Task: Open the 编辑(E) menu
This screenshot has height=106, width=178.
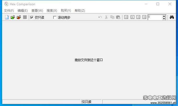Action: pos(23,11)
